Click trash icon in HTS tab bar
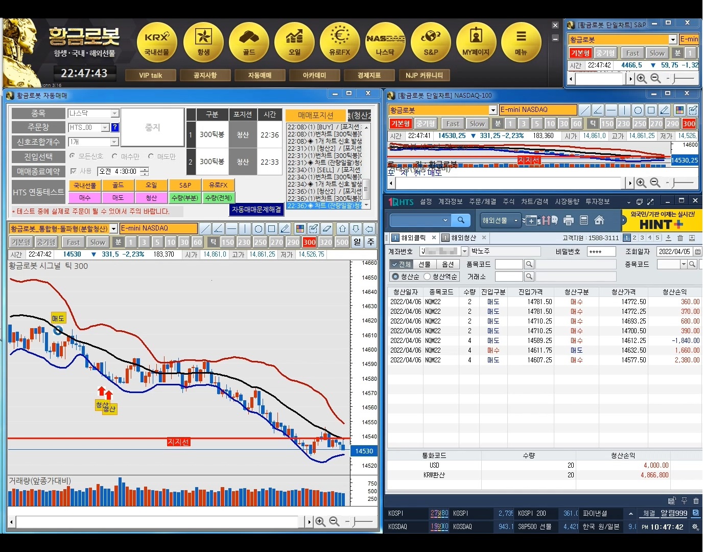Image resolution: width=704 pixels, height=552 pixels. click(680, 238)
